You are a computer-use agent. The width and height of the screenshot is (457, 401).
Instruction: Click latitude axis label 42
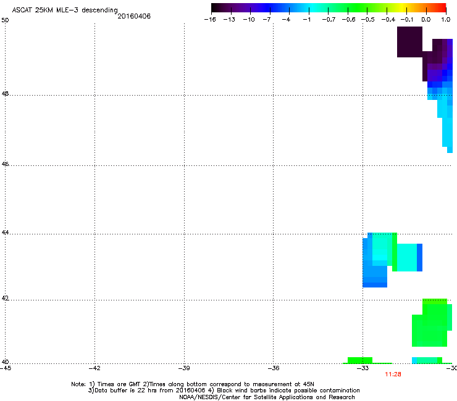[x=5, y=298]
